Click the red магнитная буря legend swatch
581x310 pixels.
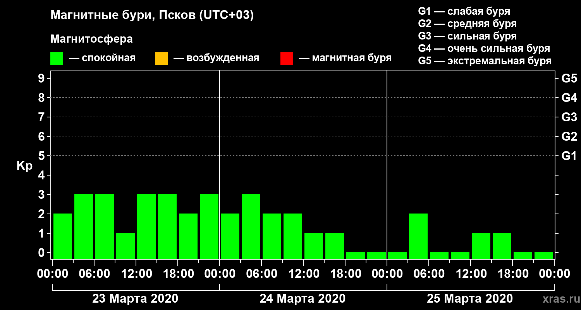pos(287,59)
